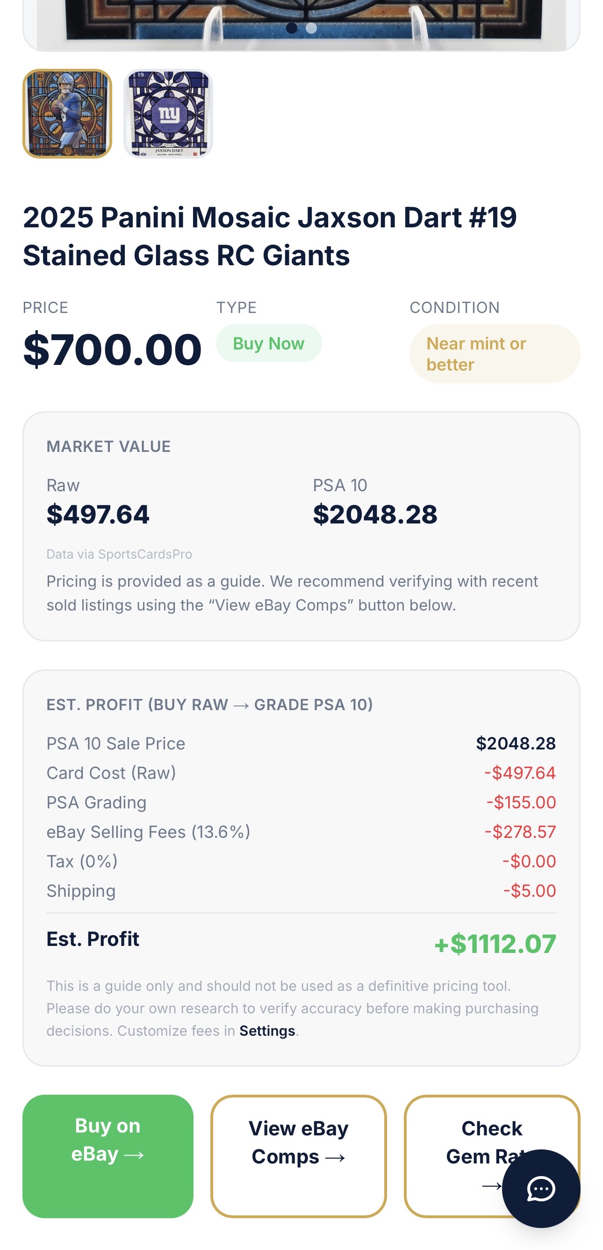Image resolution: width=603 pixels, height=1250 pixels.
Task: Select the NY Giants card back thumbnail
Action: pos(168,114)
